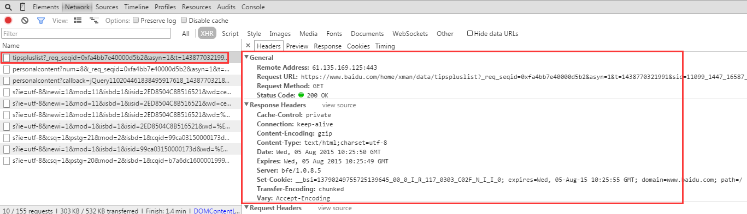This screenshot has height=214, width=747.
Task: Filter requests by All types
Action: [186, 33]
